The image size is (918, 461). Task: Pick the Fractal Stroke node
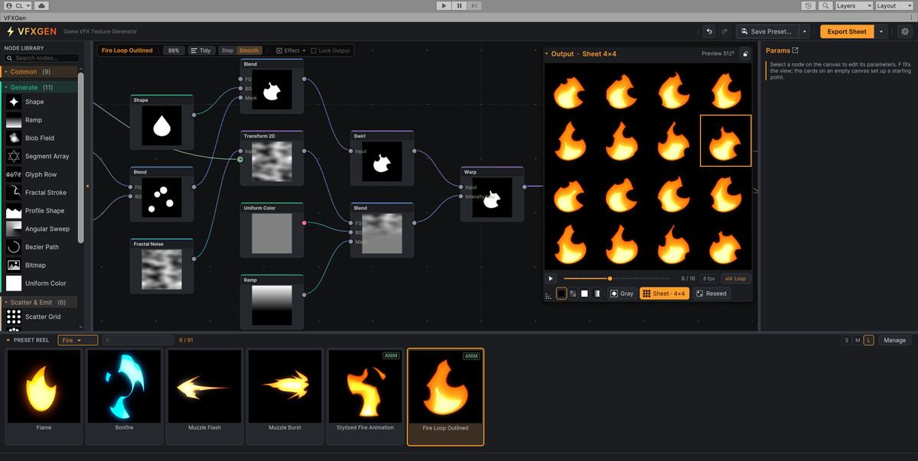point(40,193)
